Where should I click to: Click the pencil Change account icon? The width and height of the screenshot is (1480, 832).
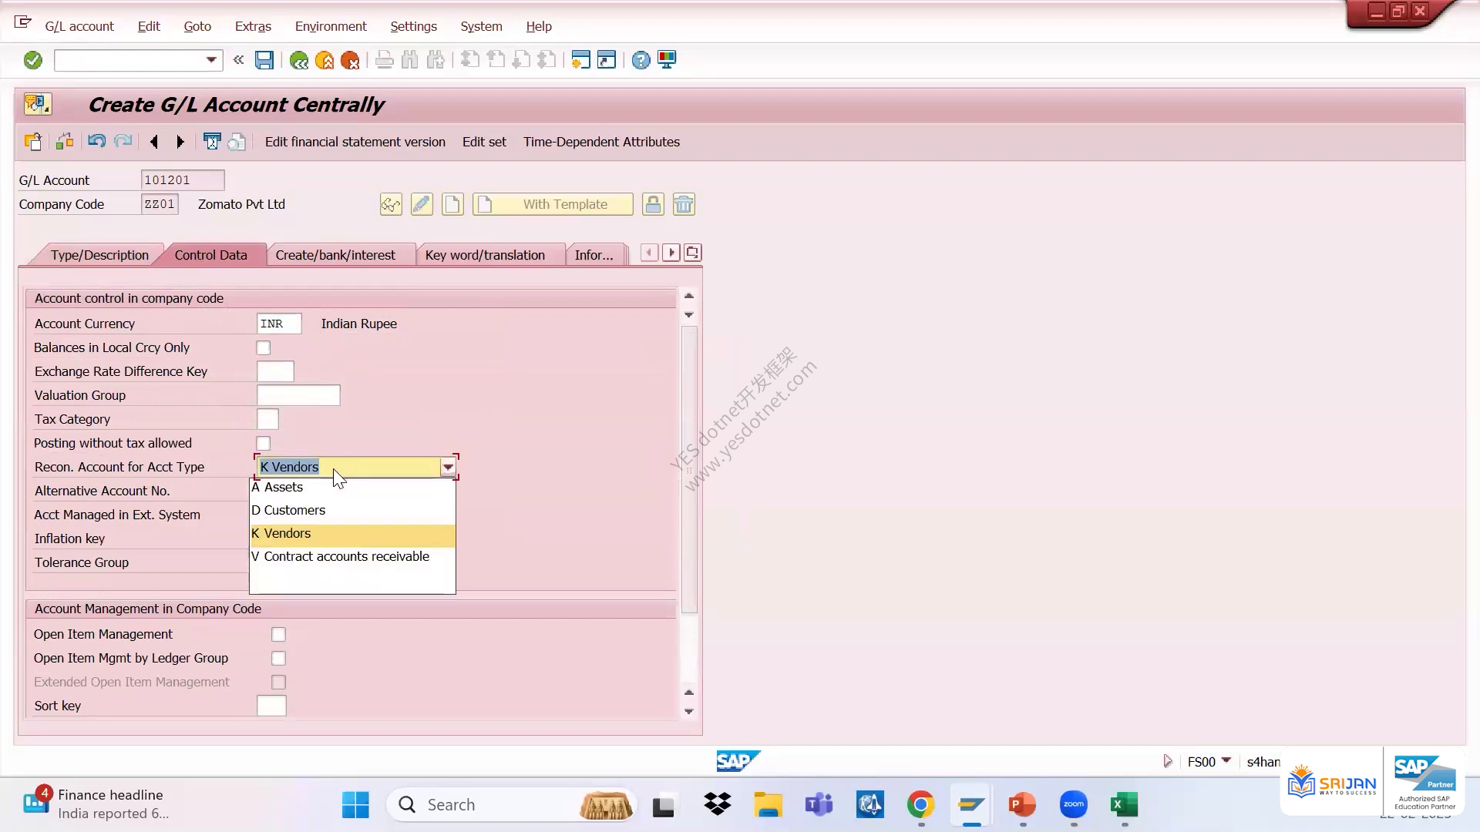422,204
